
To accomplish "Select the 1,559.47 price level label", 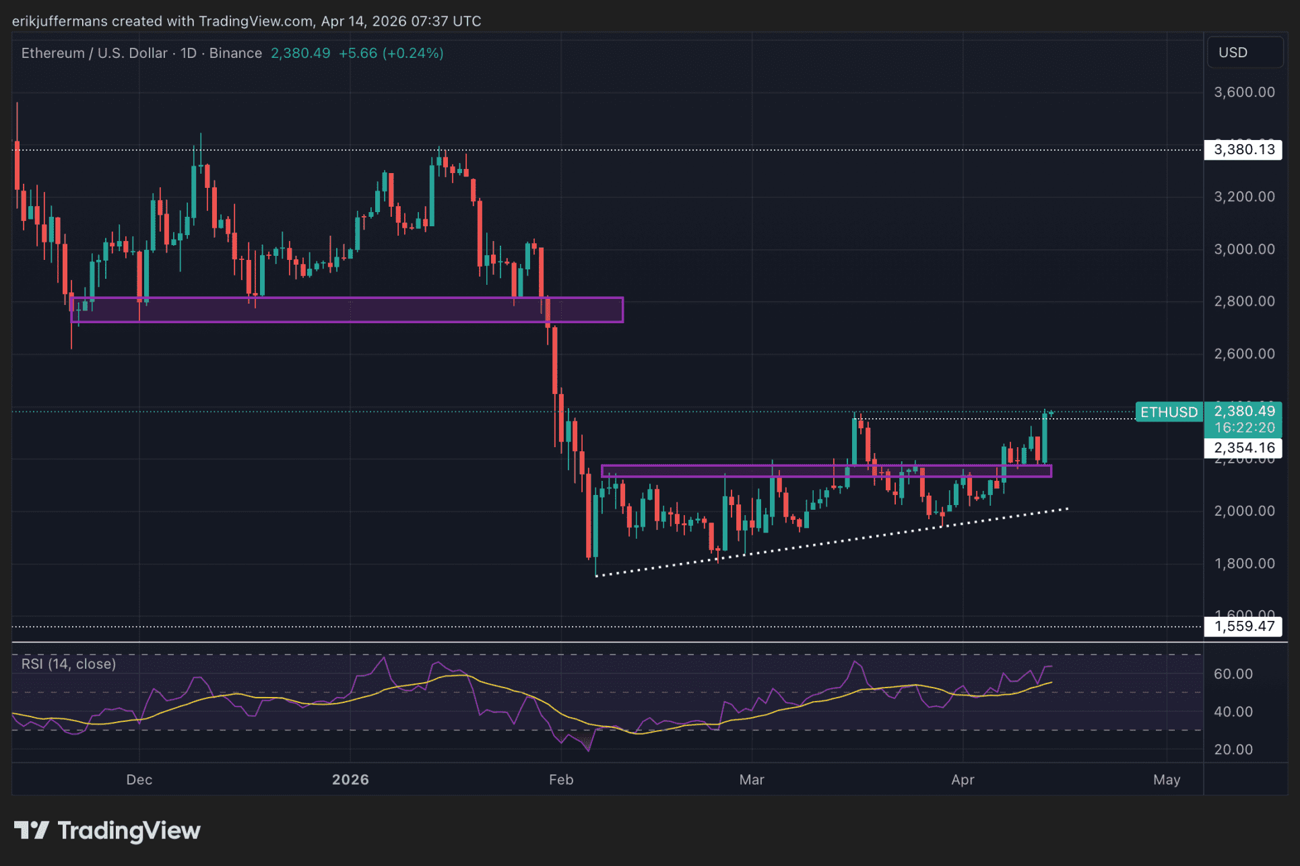I will [x=1243, y=626].
